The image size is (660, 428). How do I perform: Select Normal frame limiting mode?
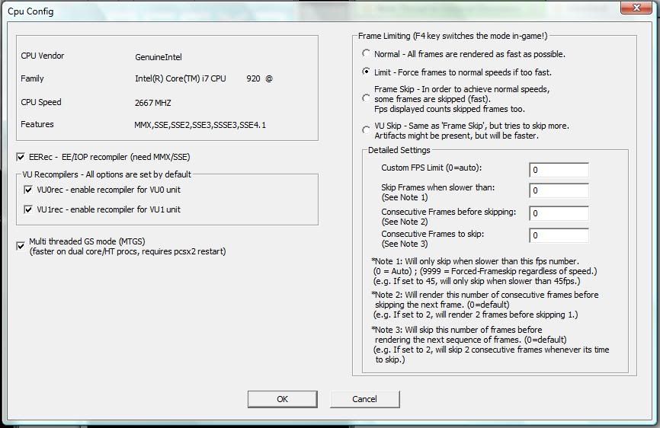click(367, 54)
